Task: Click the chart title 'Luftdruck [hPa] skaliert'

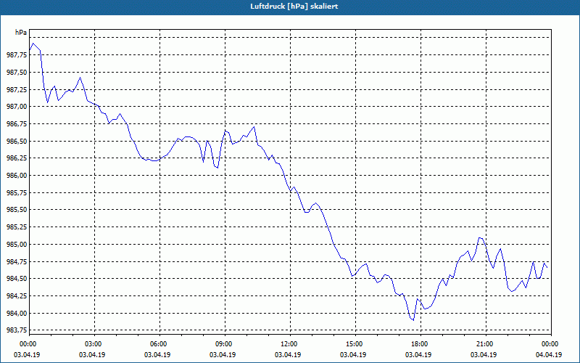Action: pos(294,7)
